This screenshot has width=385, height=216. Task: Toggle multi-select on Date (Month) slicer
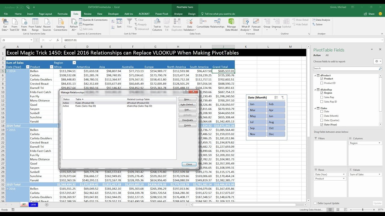(276, 97)
